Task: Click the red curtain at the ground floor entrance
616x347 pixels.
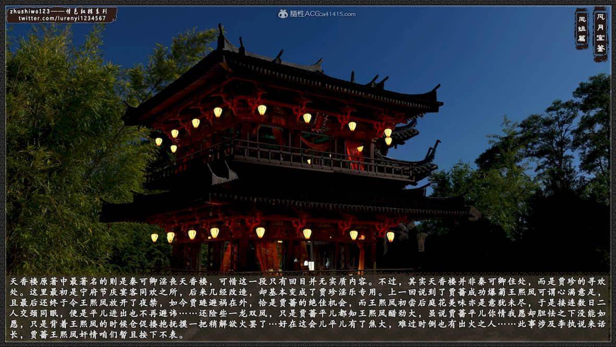Action: coord(268,256)
